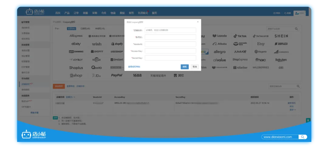328x151 pixels.
Task: Select the PayPal platform logo
Action: click(x=117, y=75)
